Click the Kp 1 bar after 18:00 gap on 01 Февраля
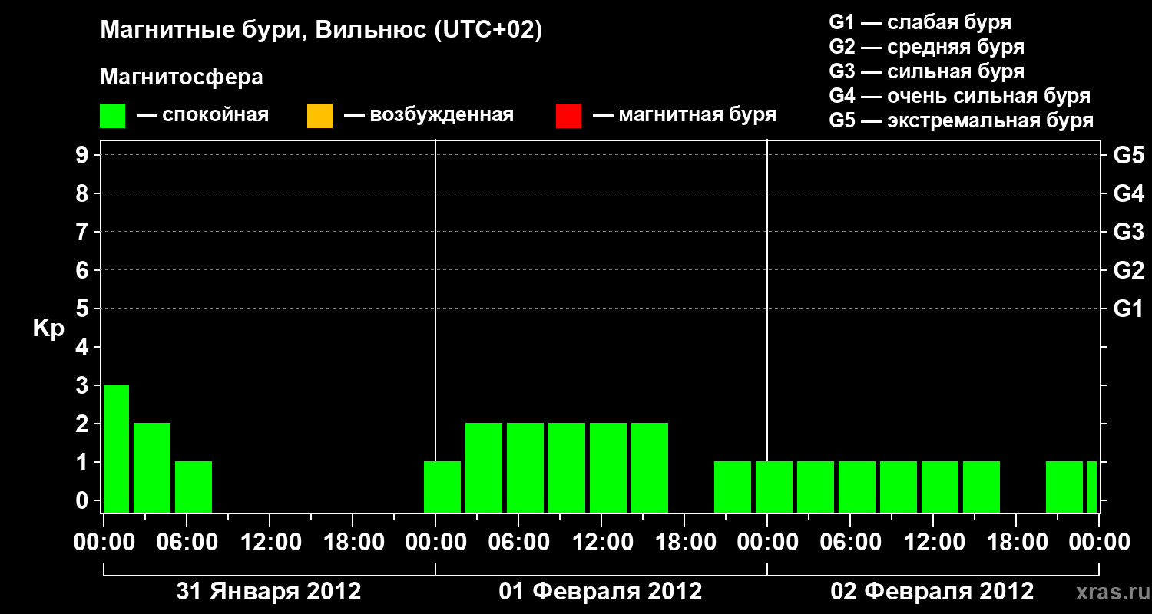1152x614 pixels. (x=733, y=487)
